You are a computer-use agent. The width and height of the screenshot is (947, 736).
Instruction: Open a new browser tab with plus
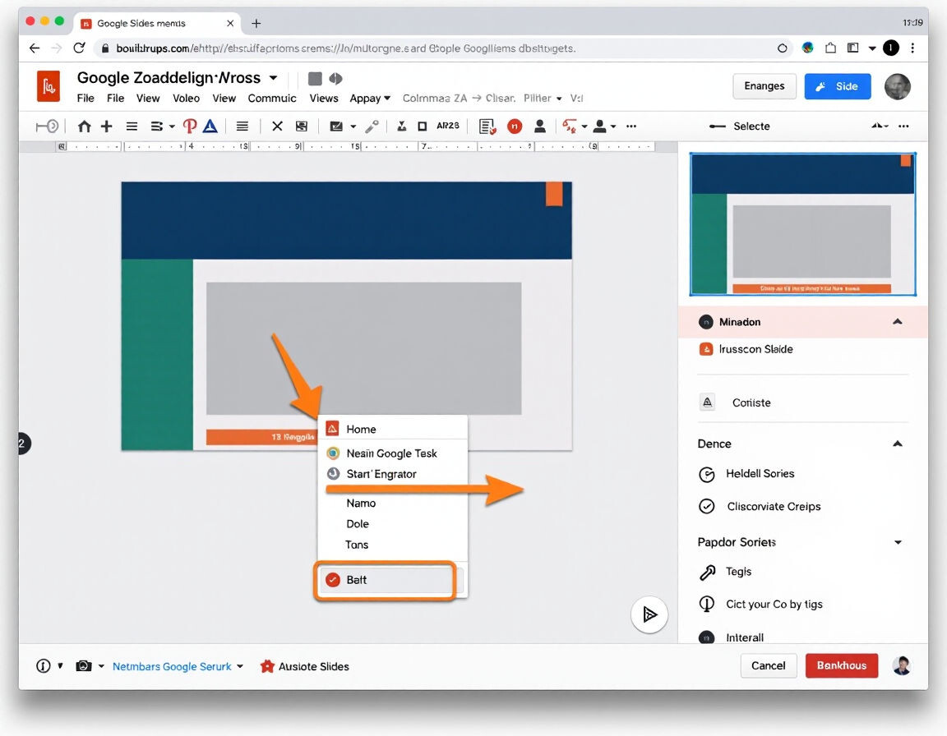[256, 23]
